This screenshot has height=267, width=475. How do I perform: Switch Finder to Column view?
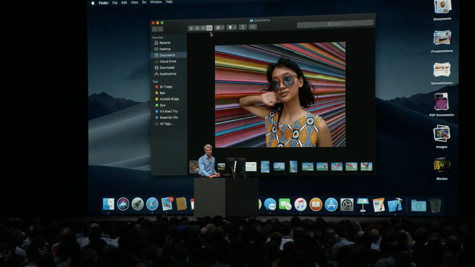(x=204, y=28)
